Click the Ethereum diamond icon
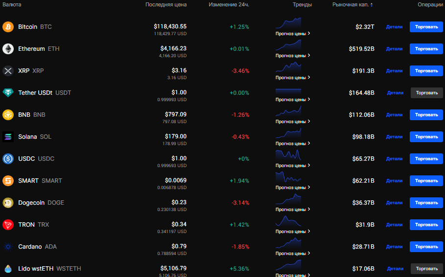 tap(8, 49)
